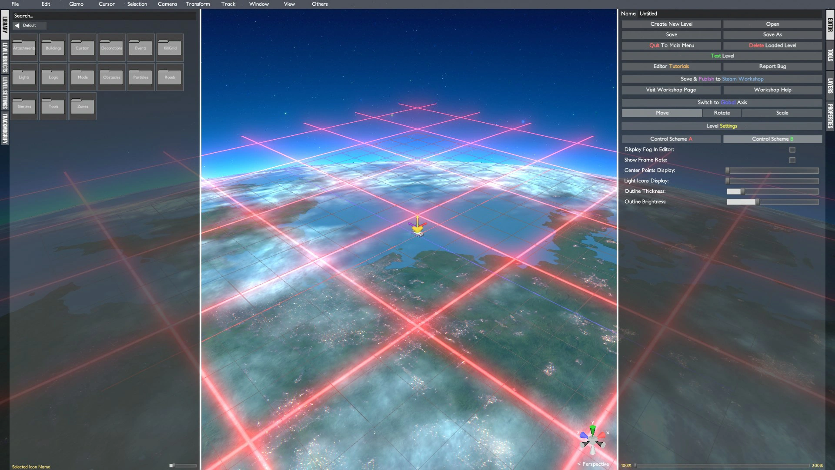
Task: Open the Buildings folder icon
Action: pyautogui.click(x=53, y=47)
